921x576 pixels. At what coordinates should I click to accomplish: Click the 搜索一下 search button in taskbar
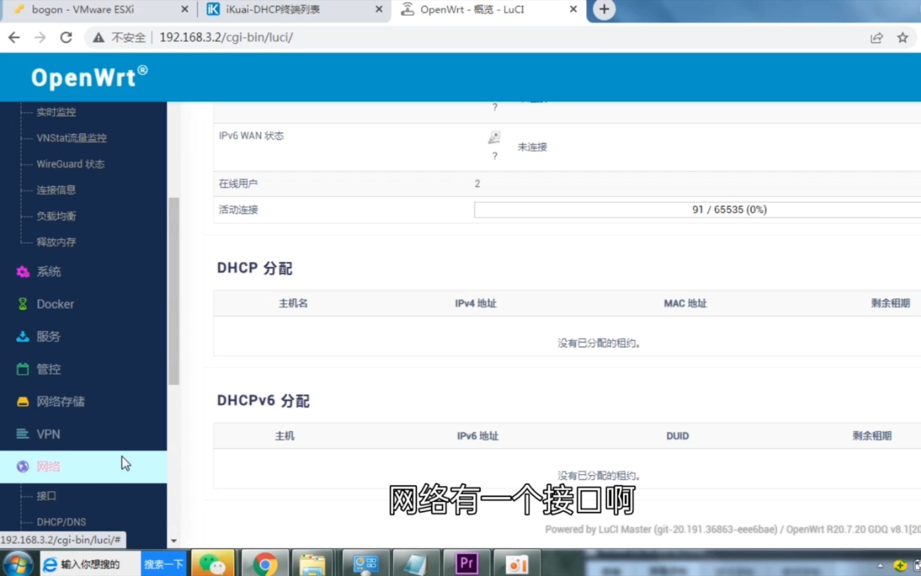tap(163, 564)
